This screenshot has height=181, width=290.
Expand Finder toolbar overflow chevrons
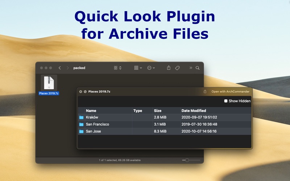coord(191,68)
